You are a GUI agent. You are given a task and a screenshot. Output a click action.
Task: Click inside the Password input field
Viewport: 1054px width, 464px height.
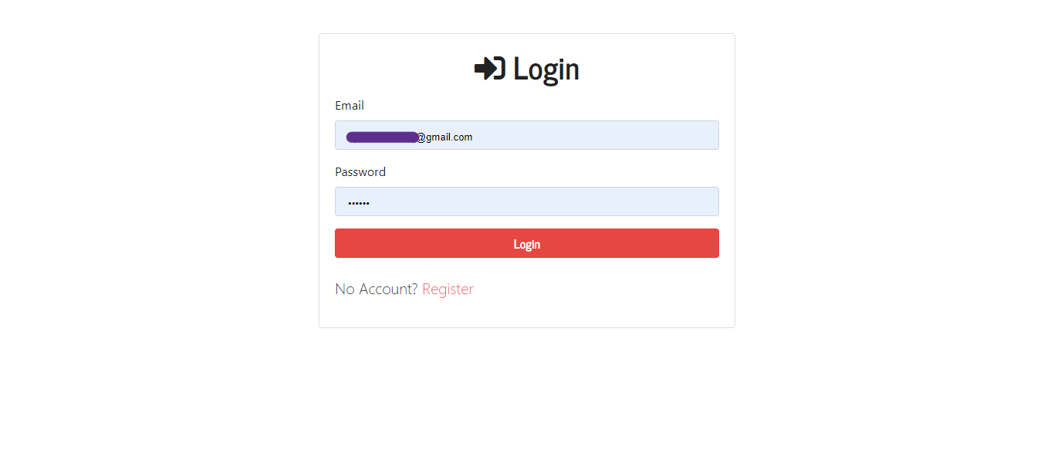527,202
